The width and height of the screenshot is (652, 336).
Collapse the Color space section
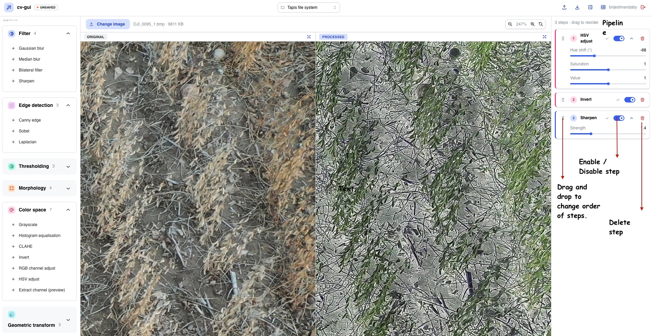[x=68, y=210]
